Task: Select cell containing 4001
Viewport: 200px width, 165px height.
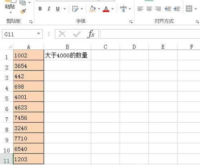Action: 29,97
